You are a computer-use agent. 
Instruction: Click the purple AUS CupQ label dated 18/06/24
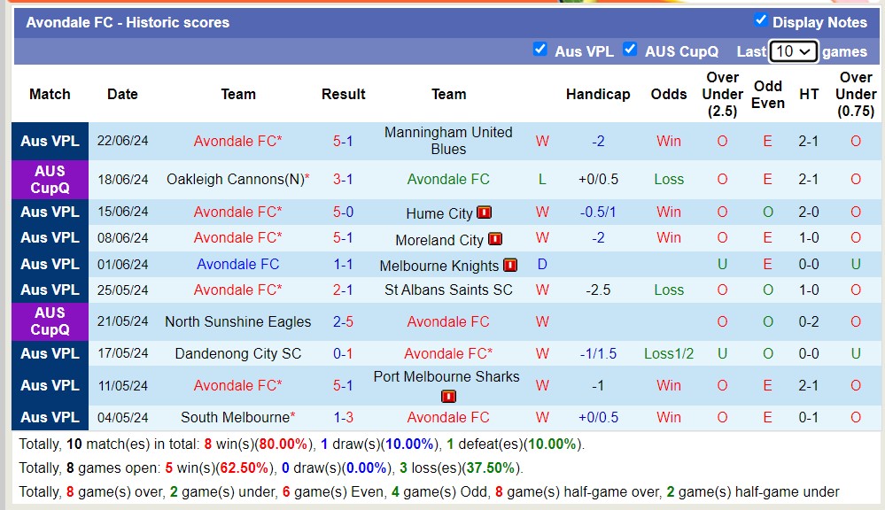[x=50, y=179]
